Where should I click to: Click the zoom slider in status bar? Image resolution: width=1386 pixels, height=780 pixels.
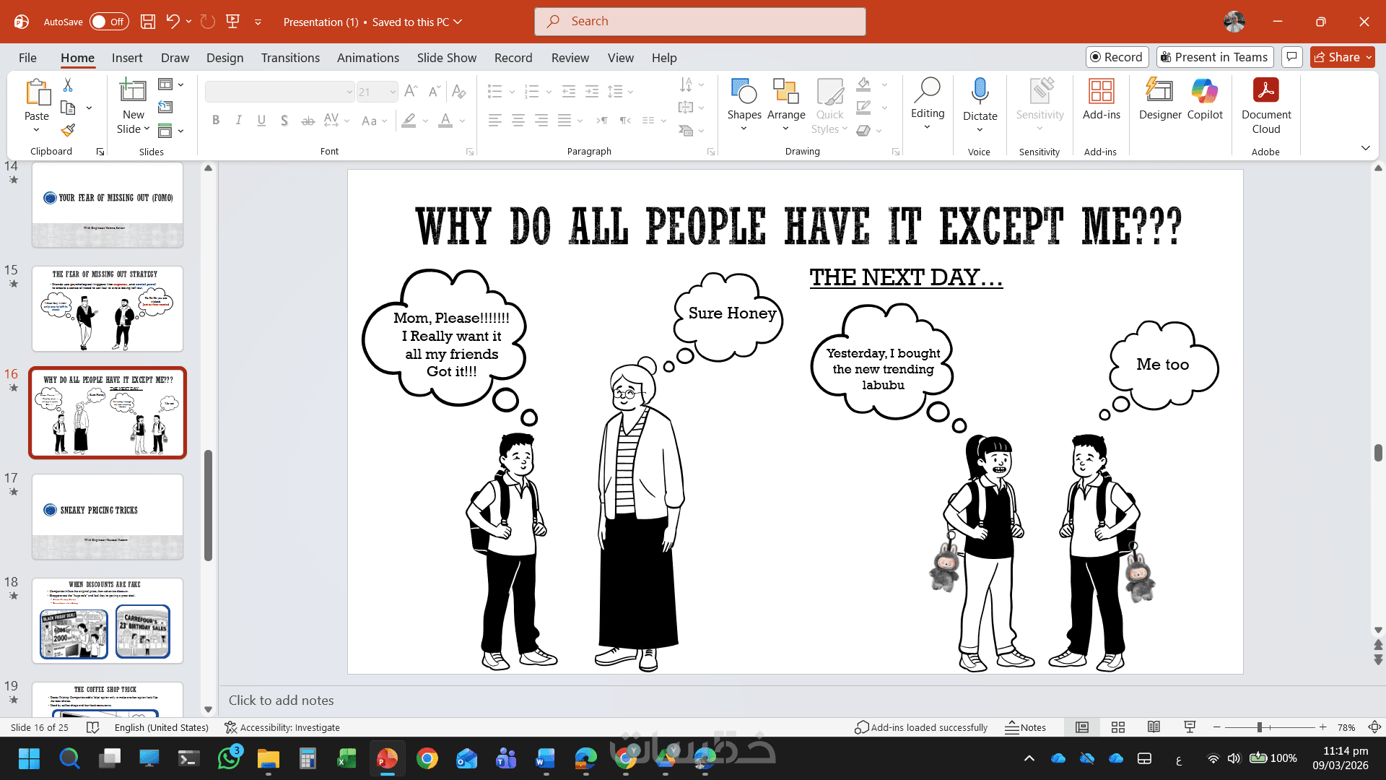tap(1259, 727)
